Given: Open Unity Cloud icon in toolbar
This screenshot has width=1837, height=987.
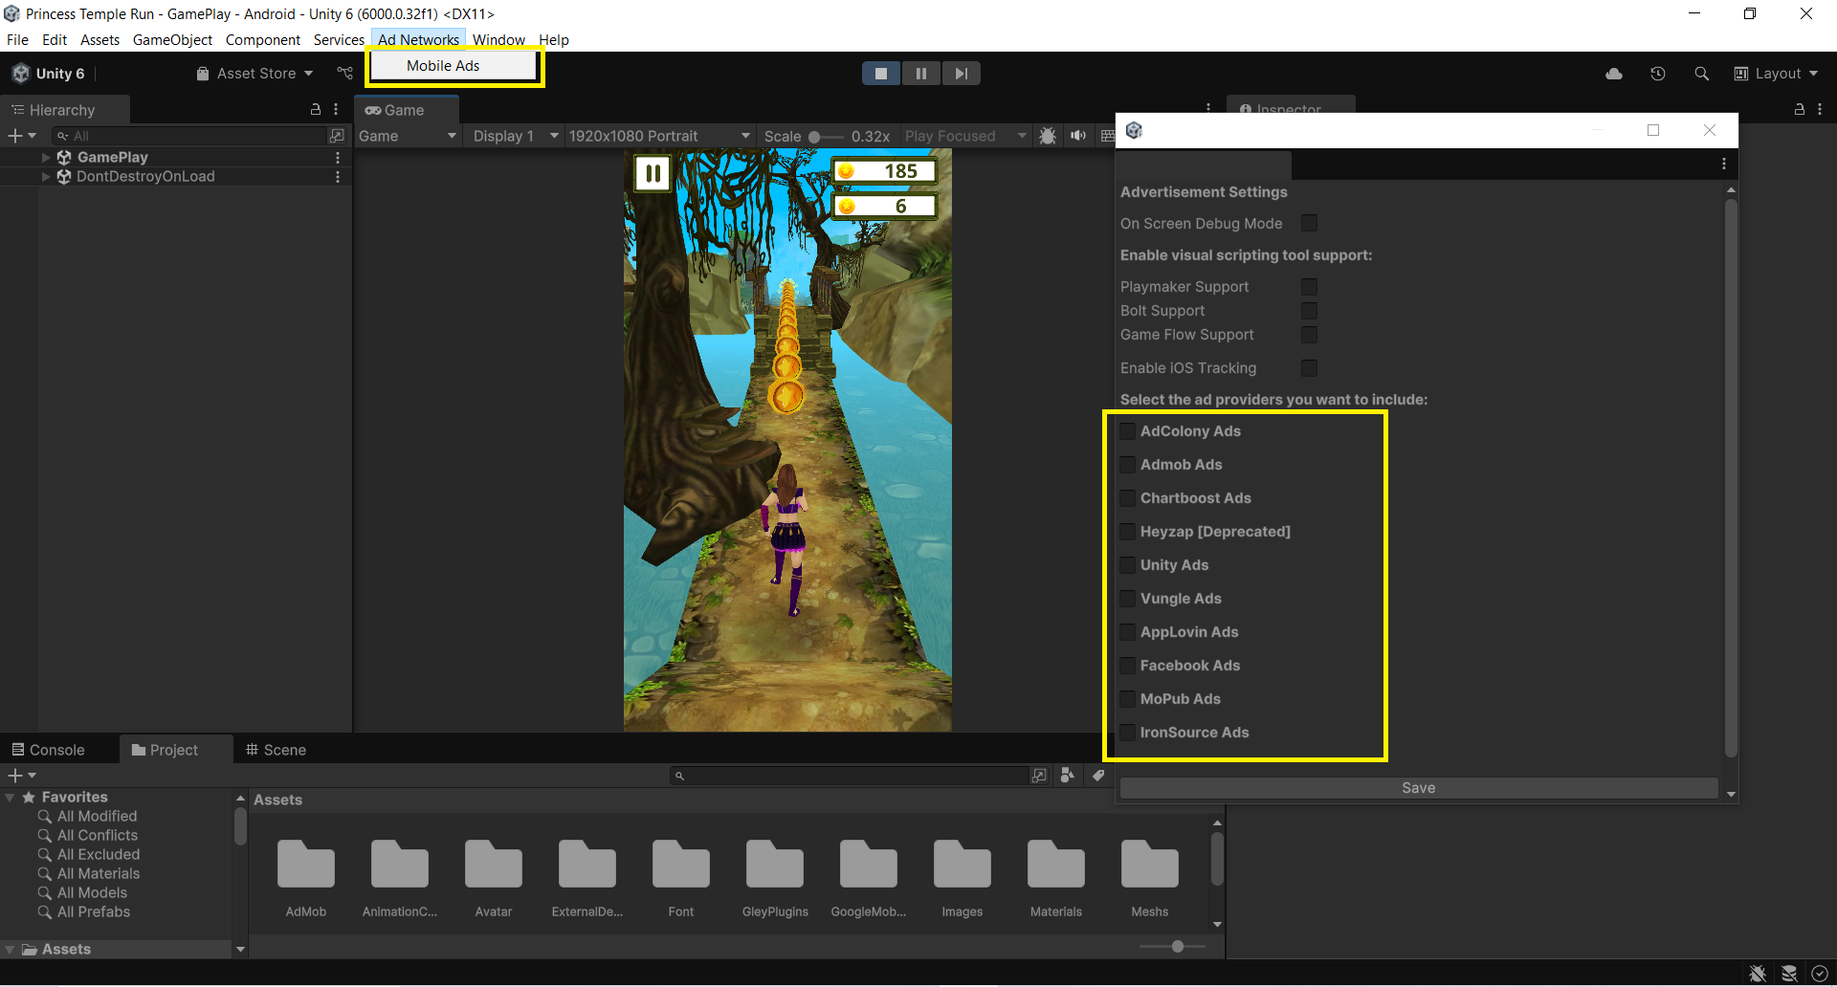Looking at the screenshot, I should [1614, 74].
